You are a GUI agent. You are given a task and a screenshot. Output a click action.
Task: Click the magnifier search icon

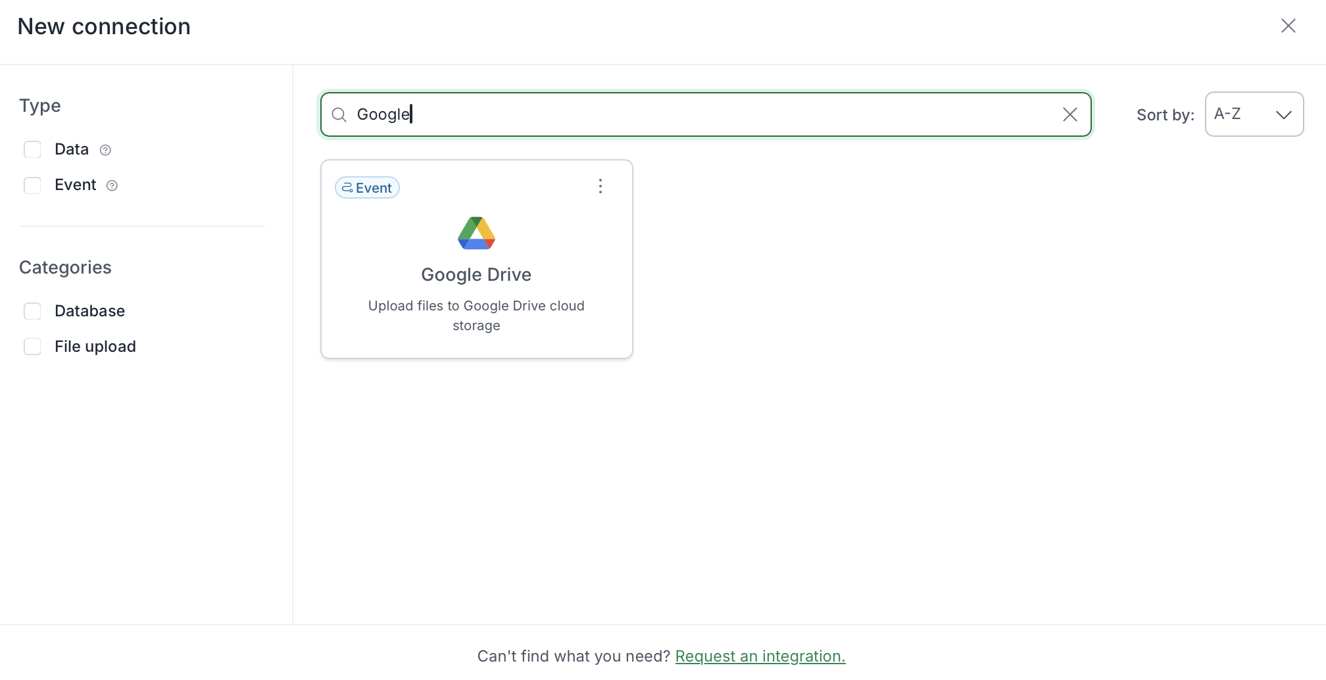point(339,115)
